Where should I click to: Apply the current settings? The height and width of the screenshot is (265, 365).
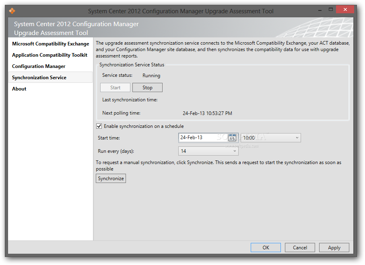click(x=334, y=248)
